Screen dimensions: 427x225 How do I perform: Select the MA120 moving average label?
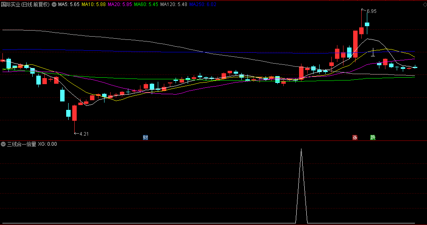coord(174,5)
